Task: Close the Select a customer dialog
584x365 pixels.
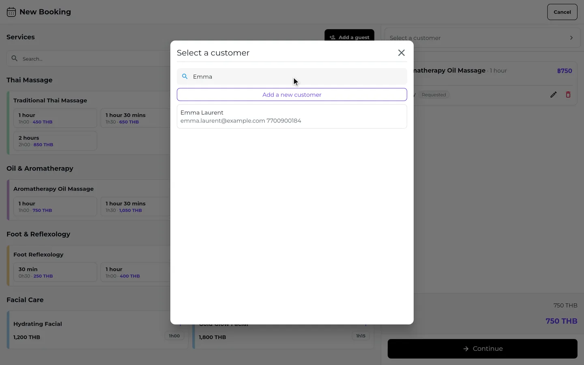Action: 401,53
